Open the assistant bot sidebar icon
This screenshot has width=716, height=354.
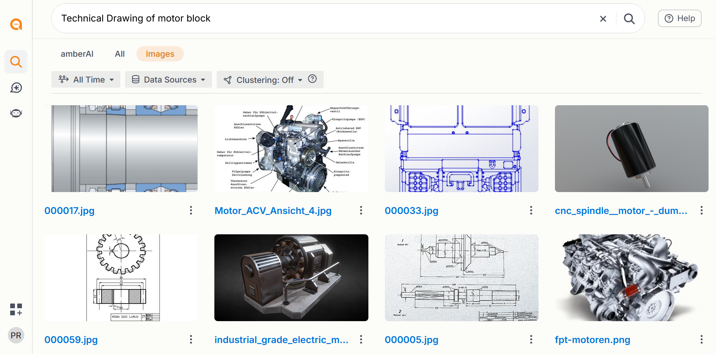pyautogui.click(x=16, y=113)
